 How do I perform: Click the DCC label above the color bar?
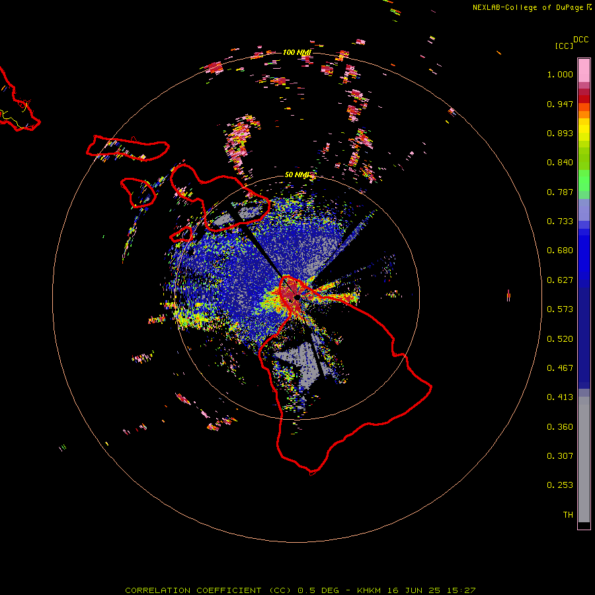point(581,40)
